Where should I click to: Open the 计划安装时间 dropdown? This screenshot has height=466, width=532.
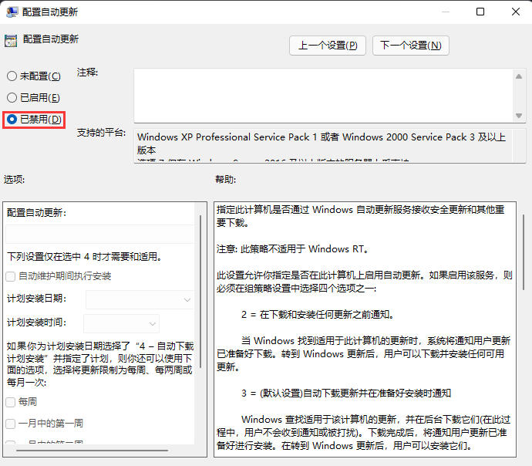coord(121,323)
